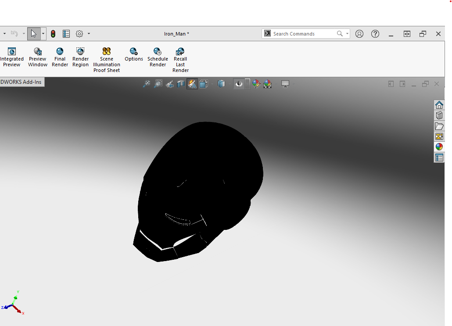Activate Render Region tool
The height and width of the screenshot is (326, 452).
click(80, 57)
